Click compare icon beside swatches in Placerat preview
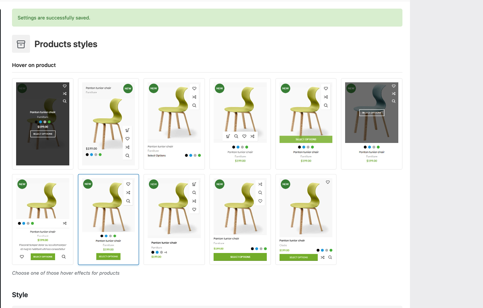Image resolution: width=483 pixels, height=308 pixels. [x=64, y=223]
